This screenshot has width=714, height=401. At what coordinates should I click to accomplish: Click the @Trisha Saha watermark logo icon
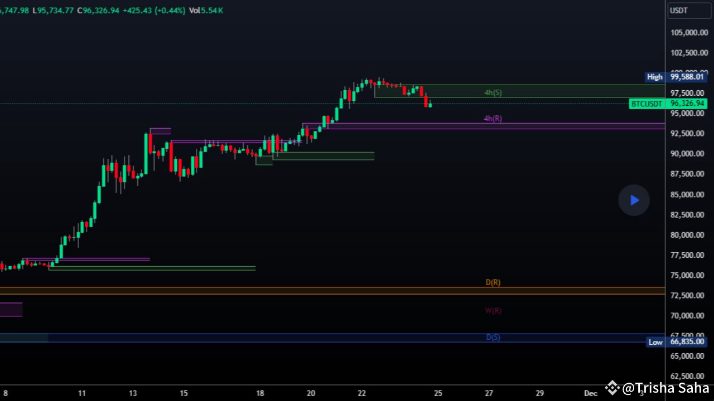[x=611, y=388]
